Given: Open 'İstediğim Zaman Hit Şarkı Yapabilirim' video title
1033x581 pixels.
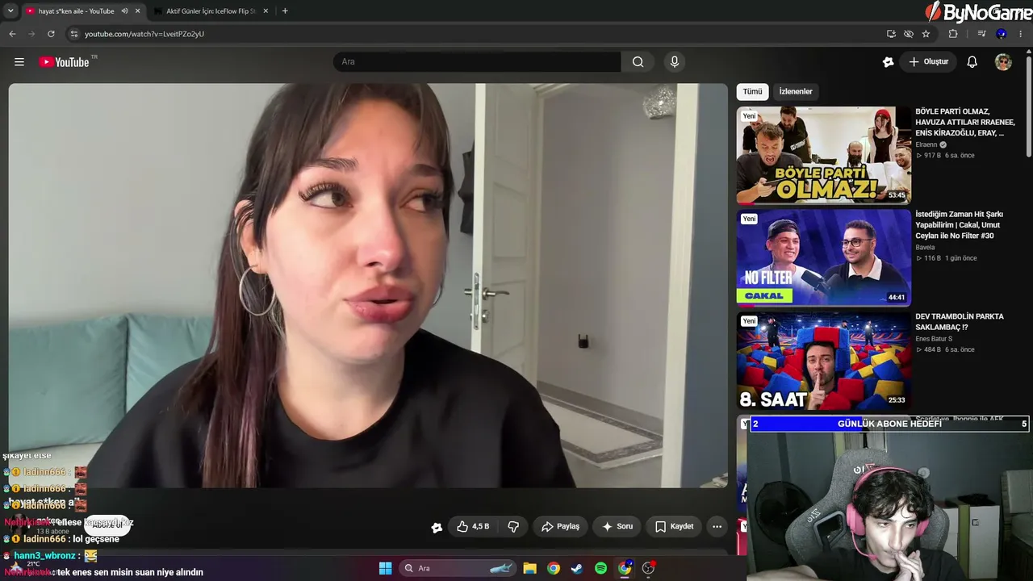Looking at the screenshot, I should tap(960, 225).
